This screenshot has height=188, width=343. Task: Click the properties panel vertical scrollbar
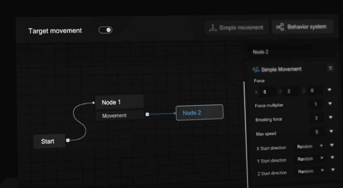point(246,133)
